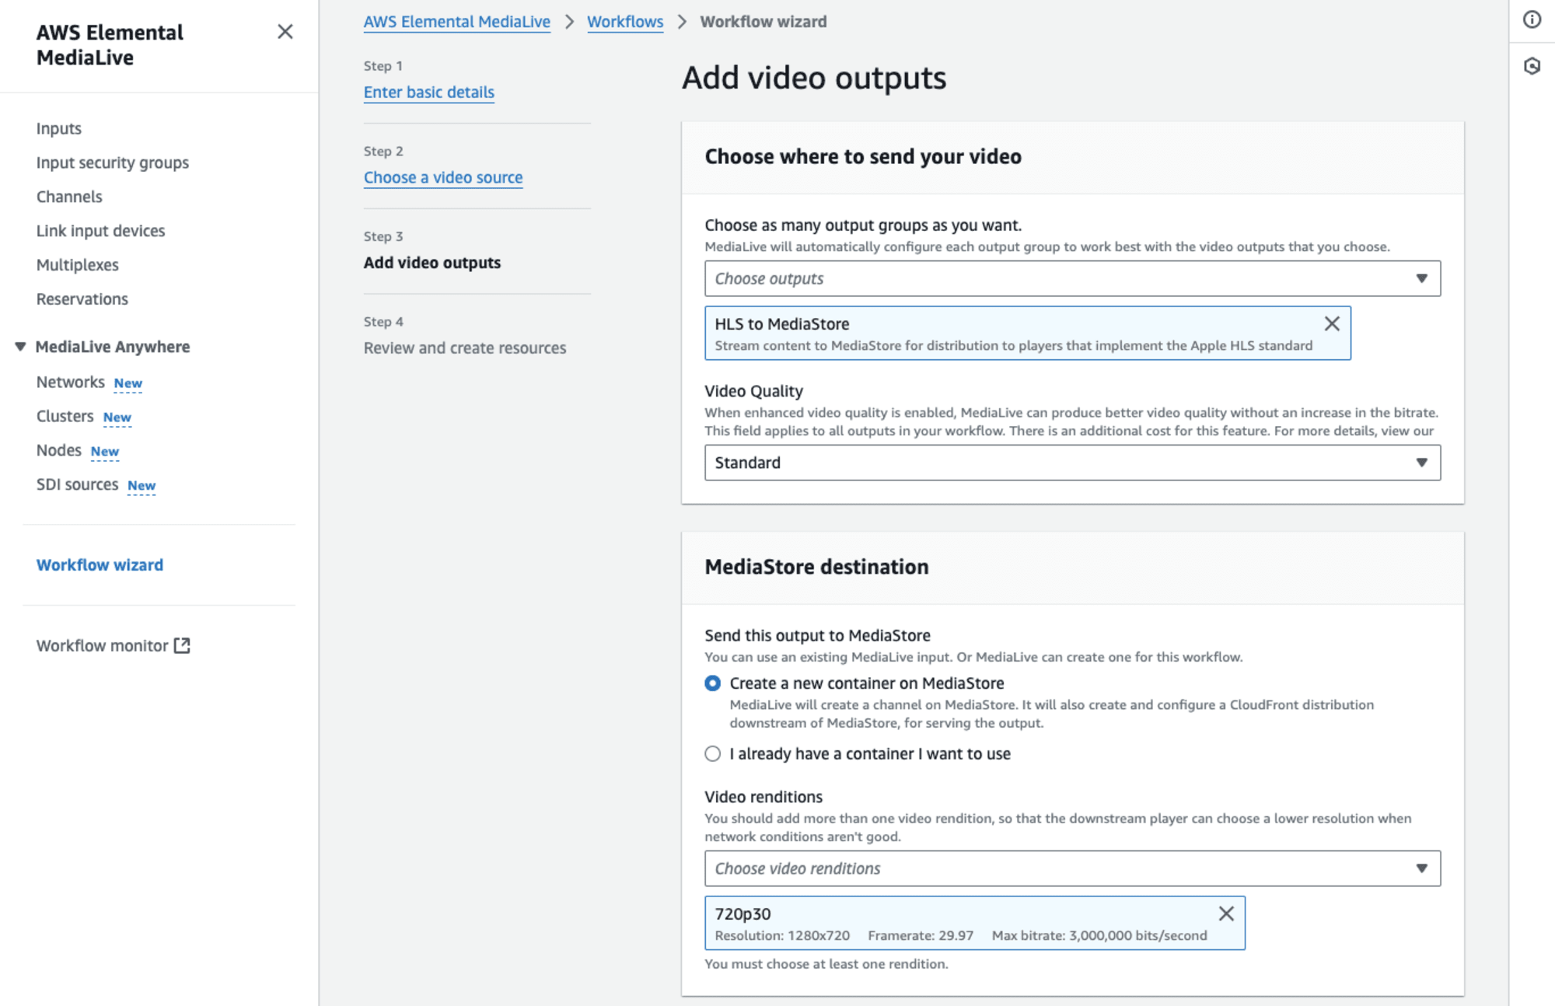The width and height of the screenshot is (1555, 1006).
Task: Remove the 720p30 video rendition
Action: click(x=1226, y=913)
